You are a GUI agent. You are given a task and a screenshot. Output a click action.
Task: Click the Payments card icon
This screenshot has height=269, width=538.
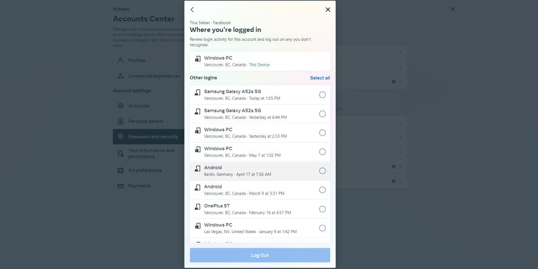(120, 186)
